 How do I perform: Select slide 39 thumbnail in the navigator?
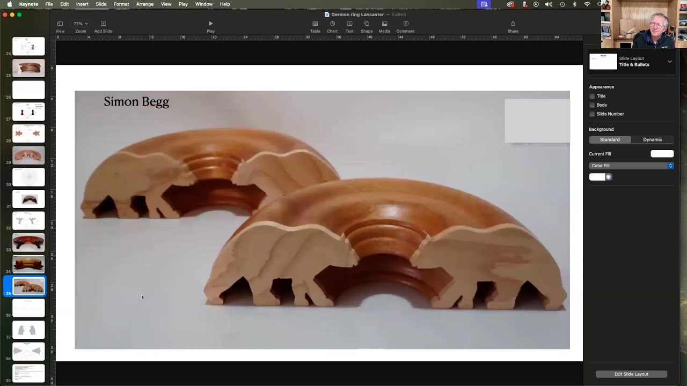tap(28, 373)
